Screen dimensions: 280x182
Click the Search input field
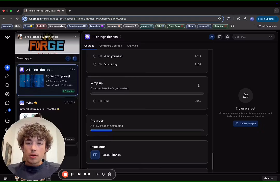coord(250,37)
